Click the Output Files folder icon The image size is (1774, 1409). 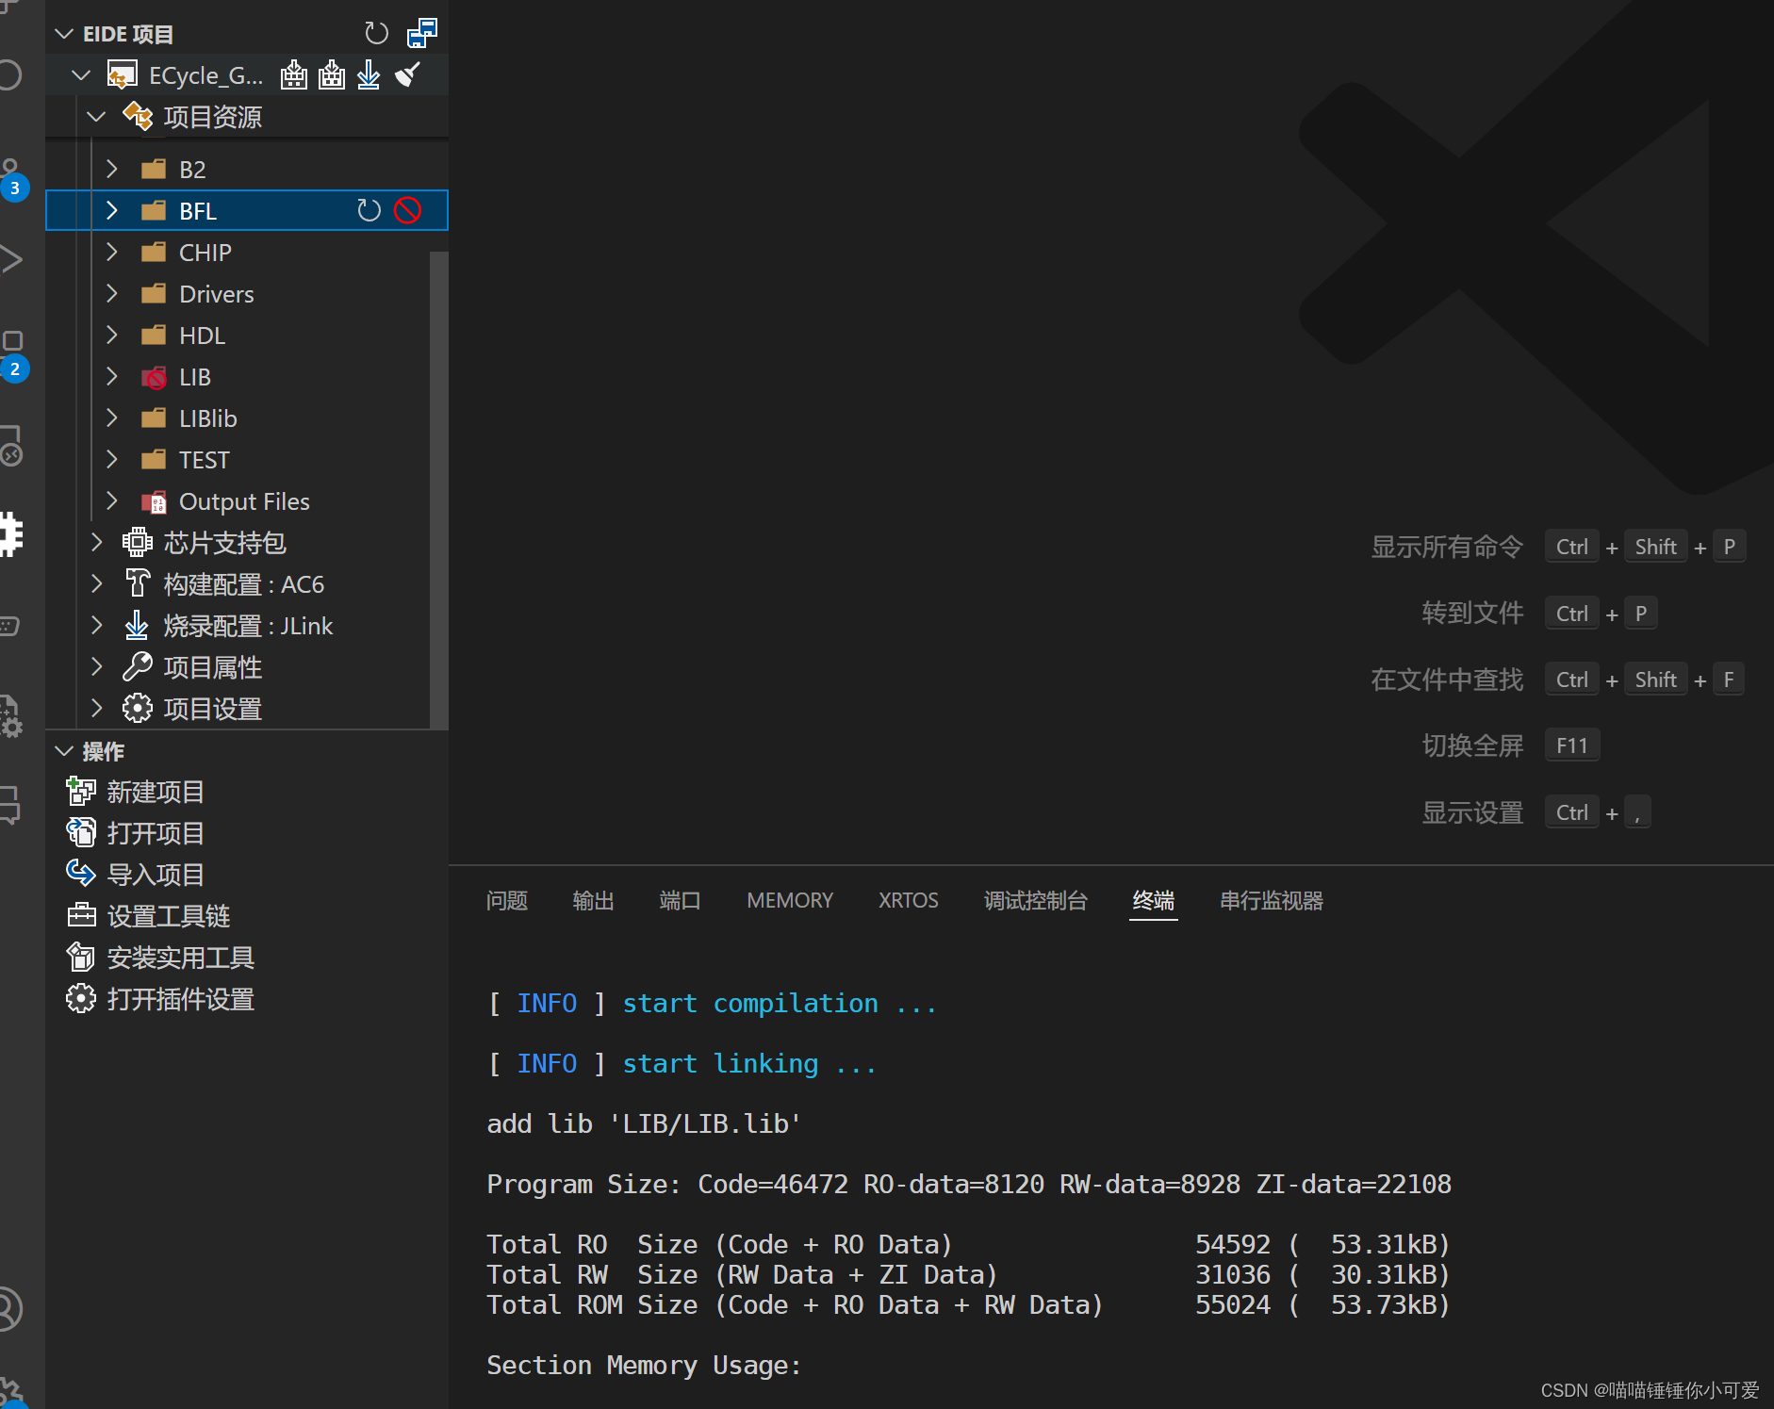click(x=154, y=501)
